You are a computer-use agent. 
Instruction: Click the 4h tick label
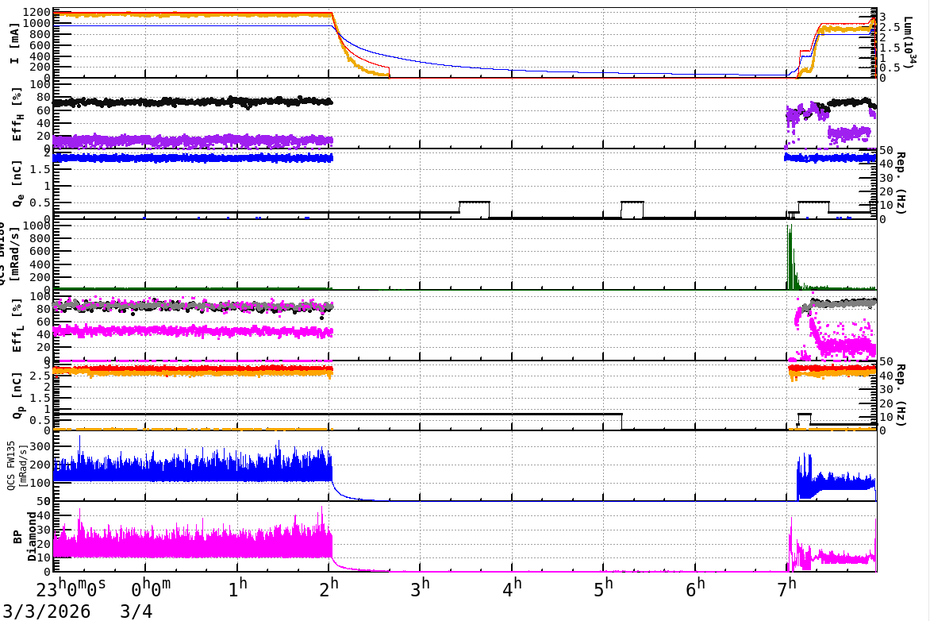tap(513, 590)
